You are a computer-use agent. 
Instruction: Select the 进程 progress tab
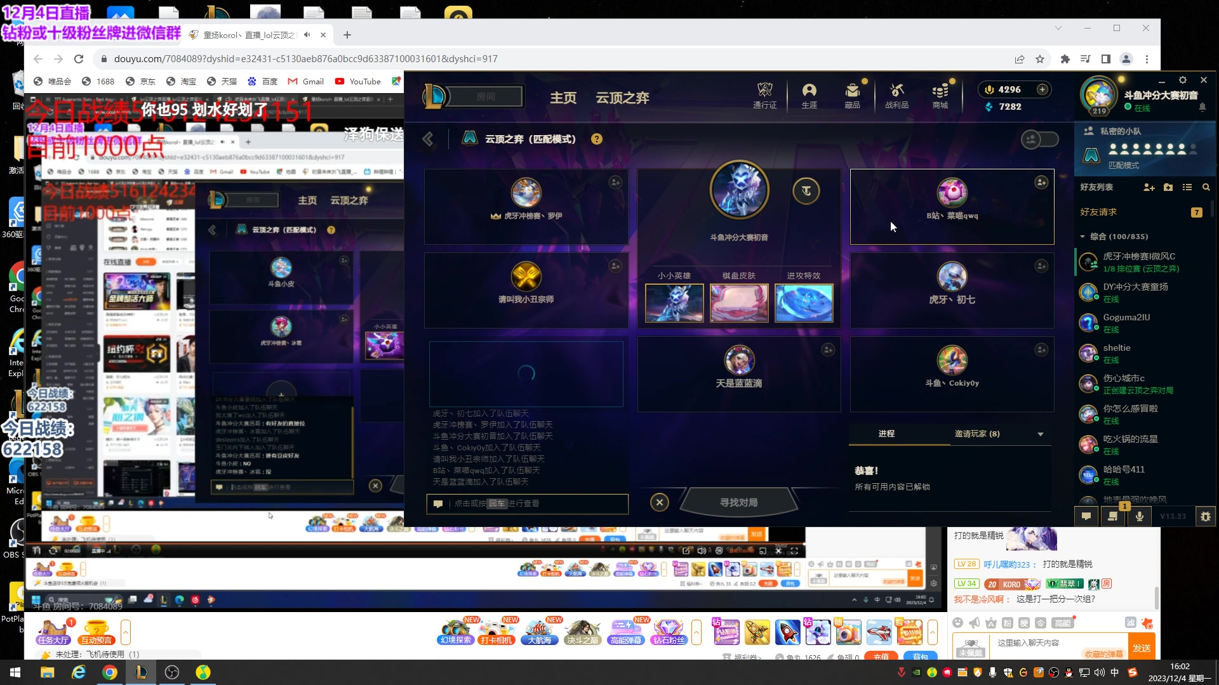pos(886,434)
